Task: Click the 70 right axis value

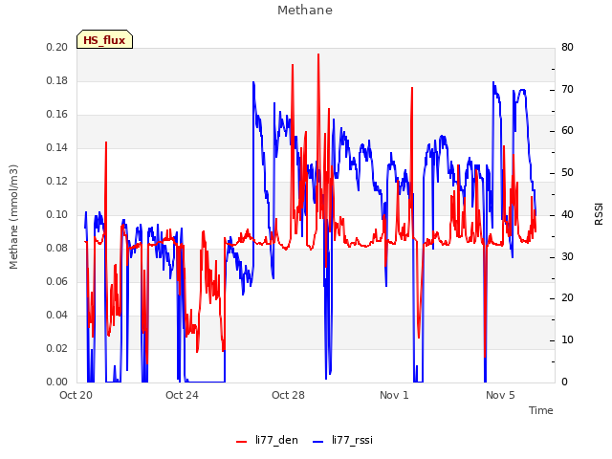Action: 567,89
